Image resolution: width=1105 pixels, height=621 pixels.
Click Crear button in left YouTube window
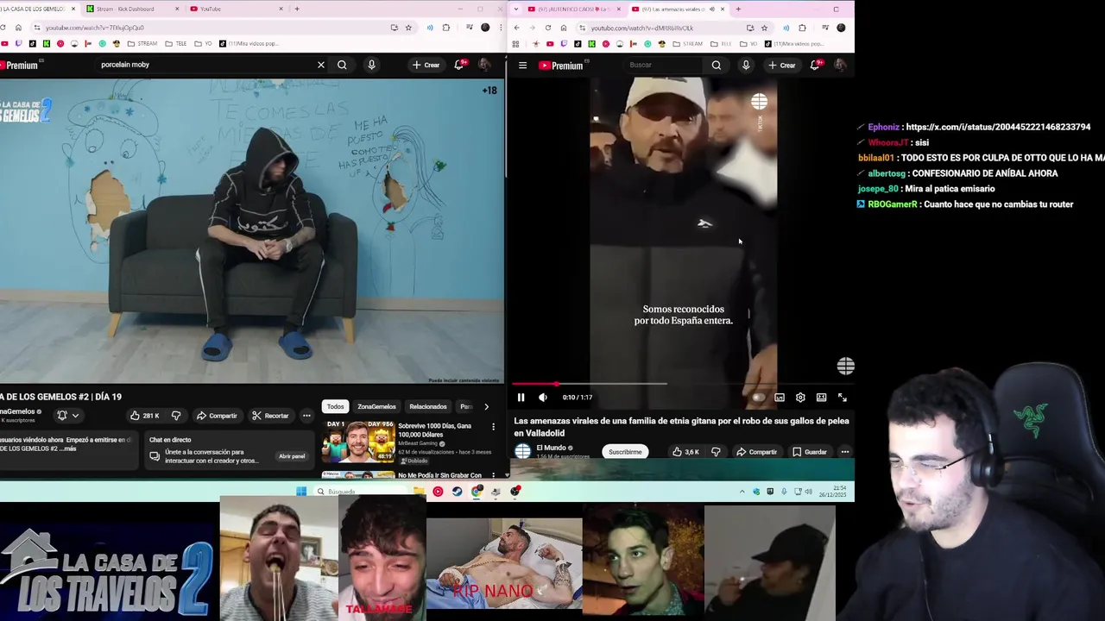pyautogui.click(x=426, y=65)
